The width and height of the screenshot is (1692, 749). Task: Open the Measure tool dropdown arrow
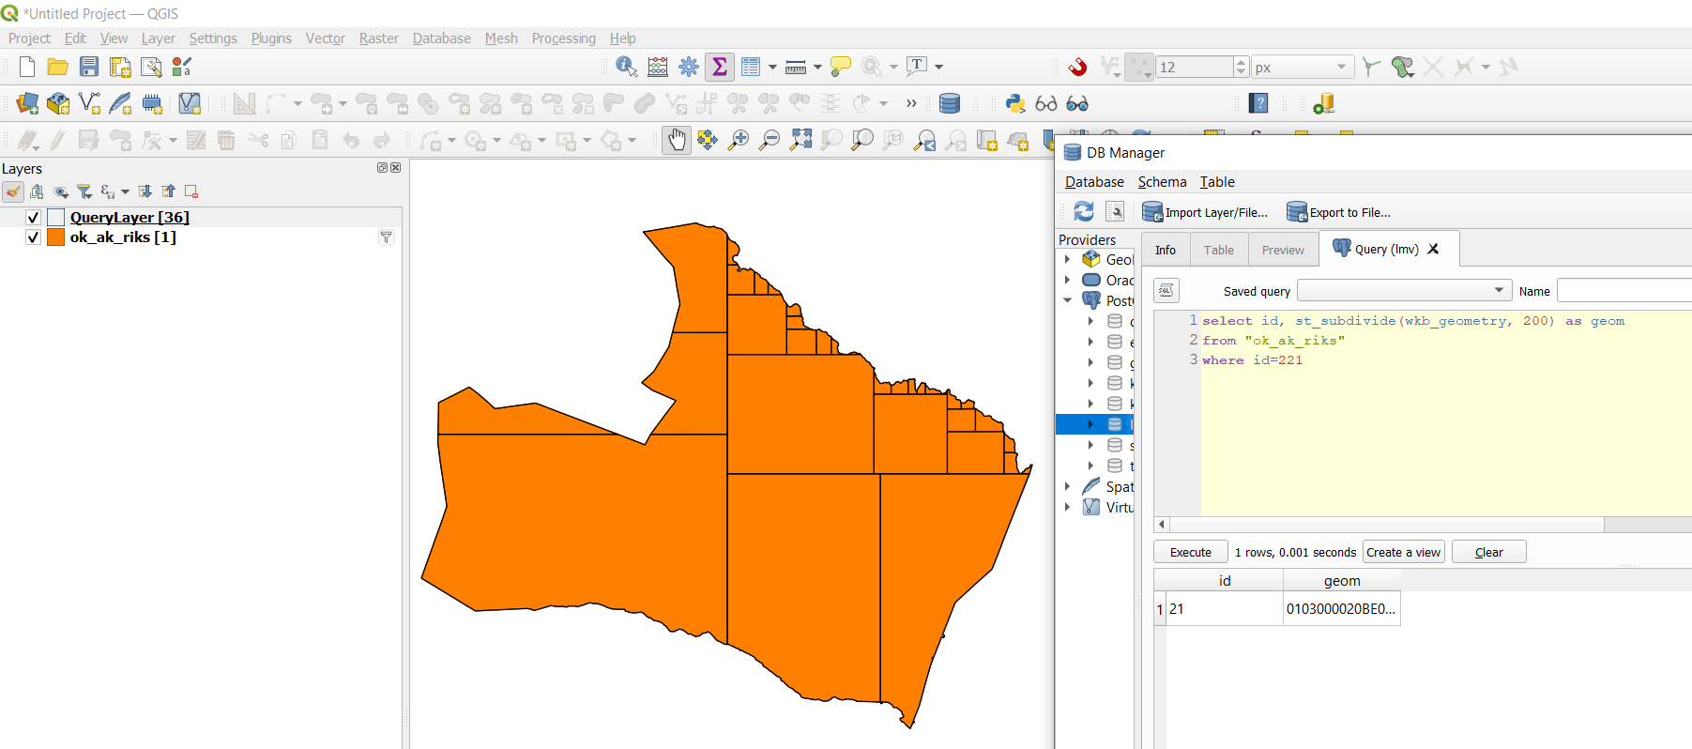click(817, 67)
